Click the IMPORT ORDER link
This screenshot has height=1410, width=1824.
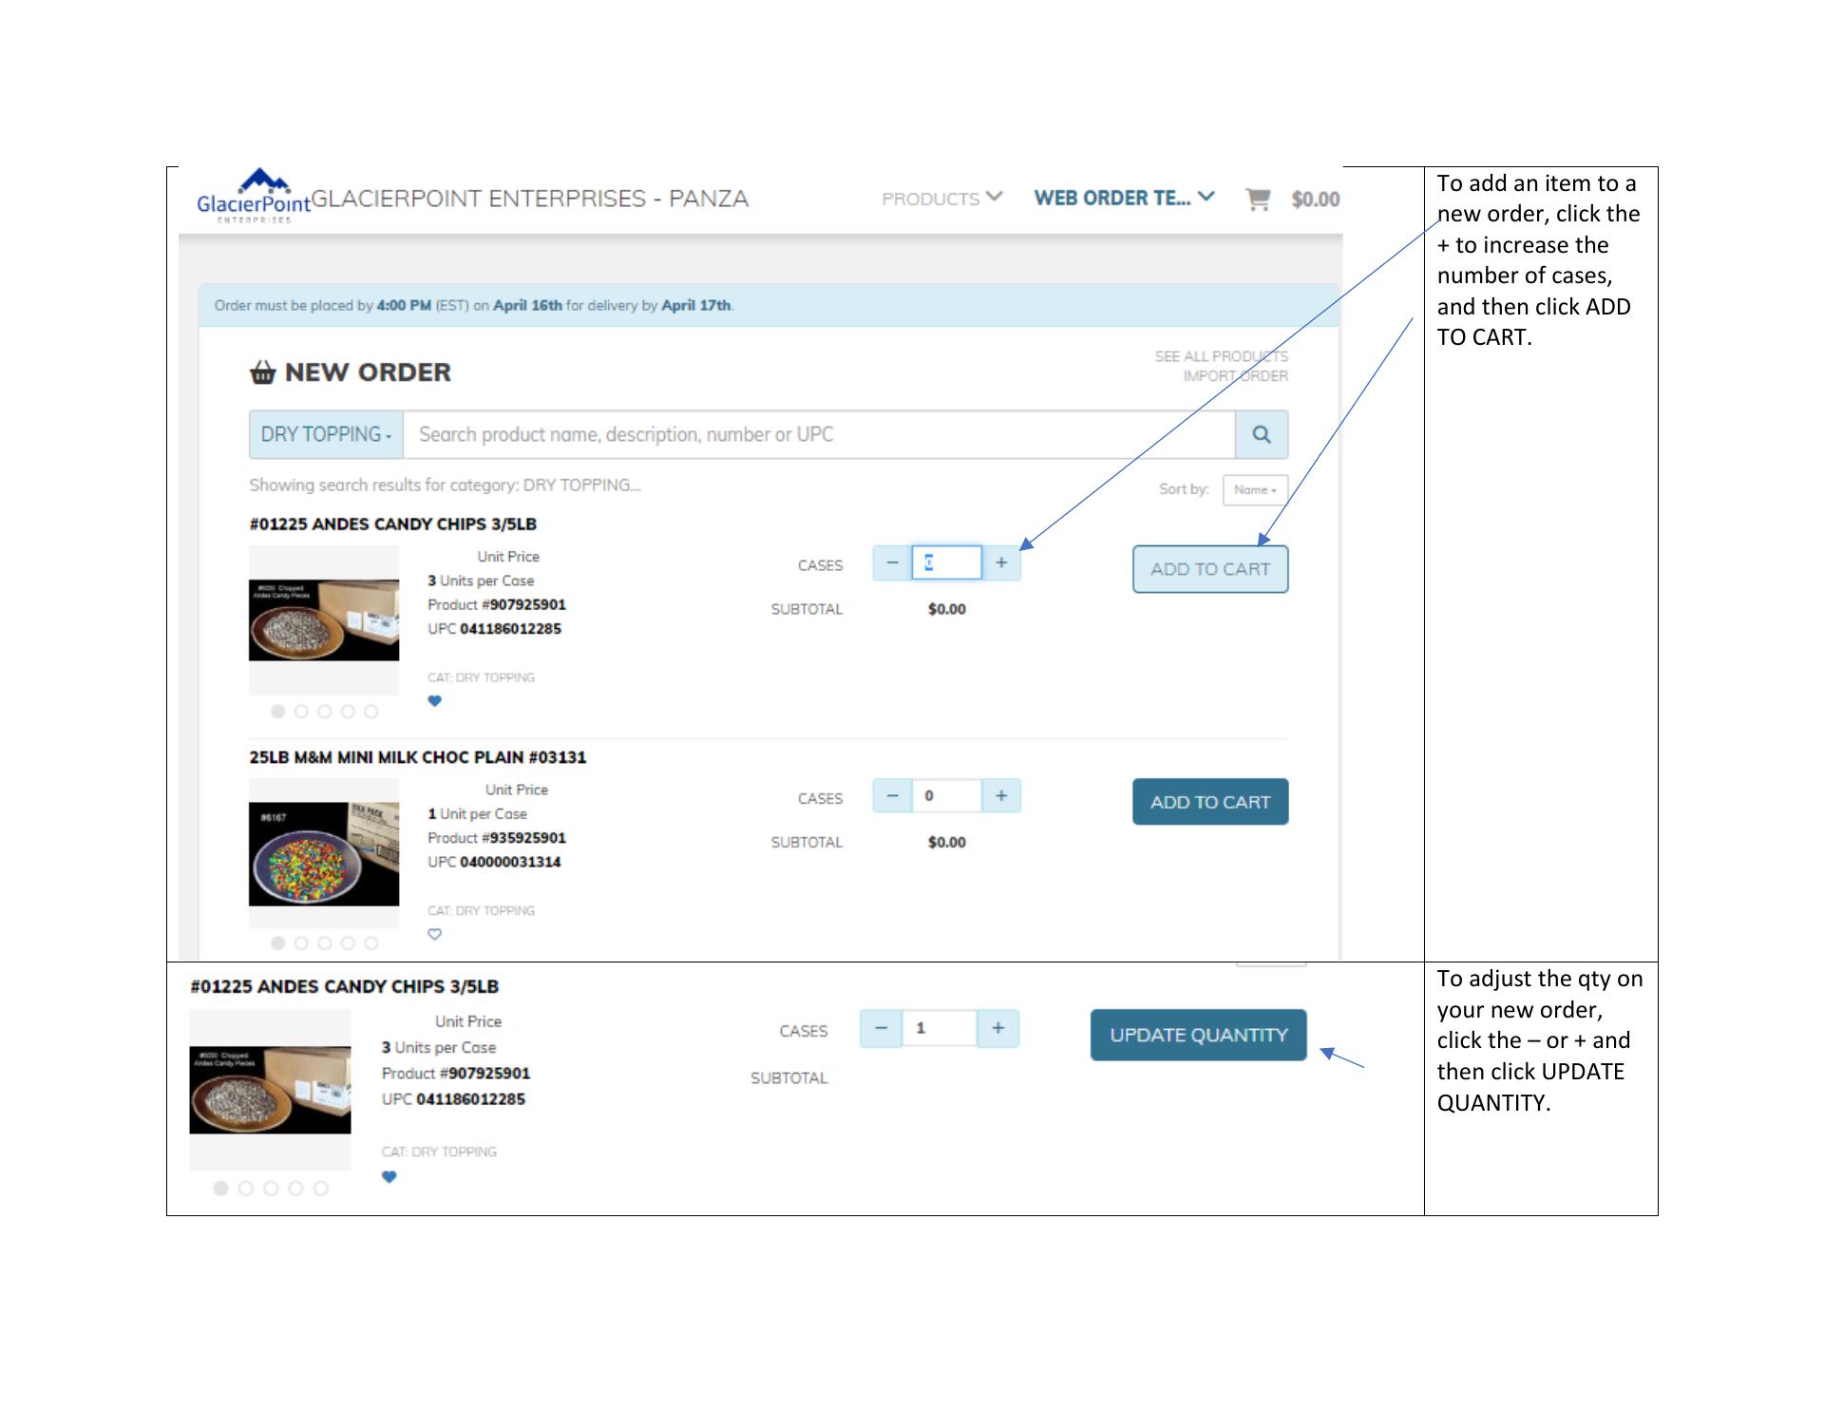(x=1235, y=376)
